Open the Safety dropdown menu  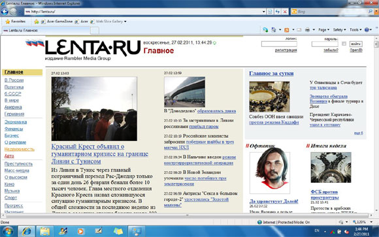click(339, 30)
